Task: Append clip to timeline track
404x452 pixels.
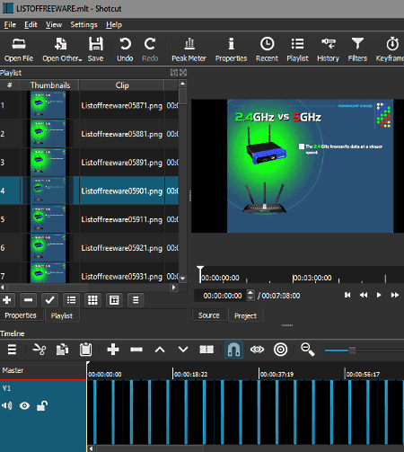Action: 113,350
